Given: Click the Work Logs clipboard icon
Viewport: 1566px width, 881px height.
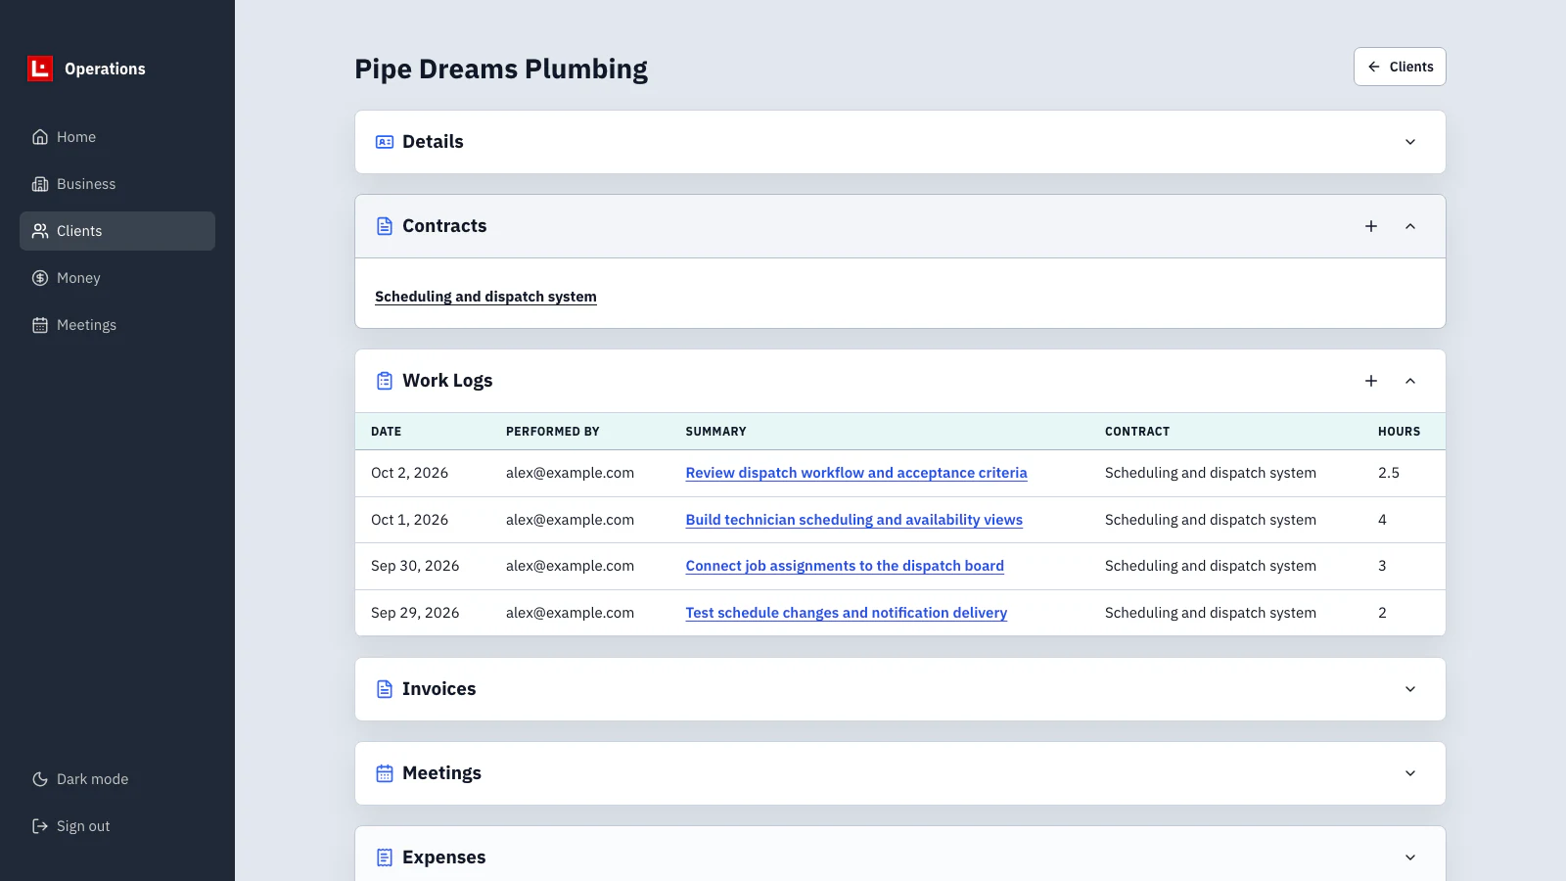Looking at the screenshot, I should click(385, 381).
